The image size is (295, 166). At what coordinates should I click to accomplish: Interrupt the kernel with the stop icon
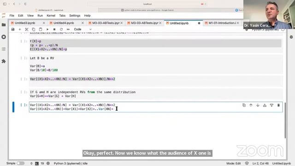tap(54, 30)
